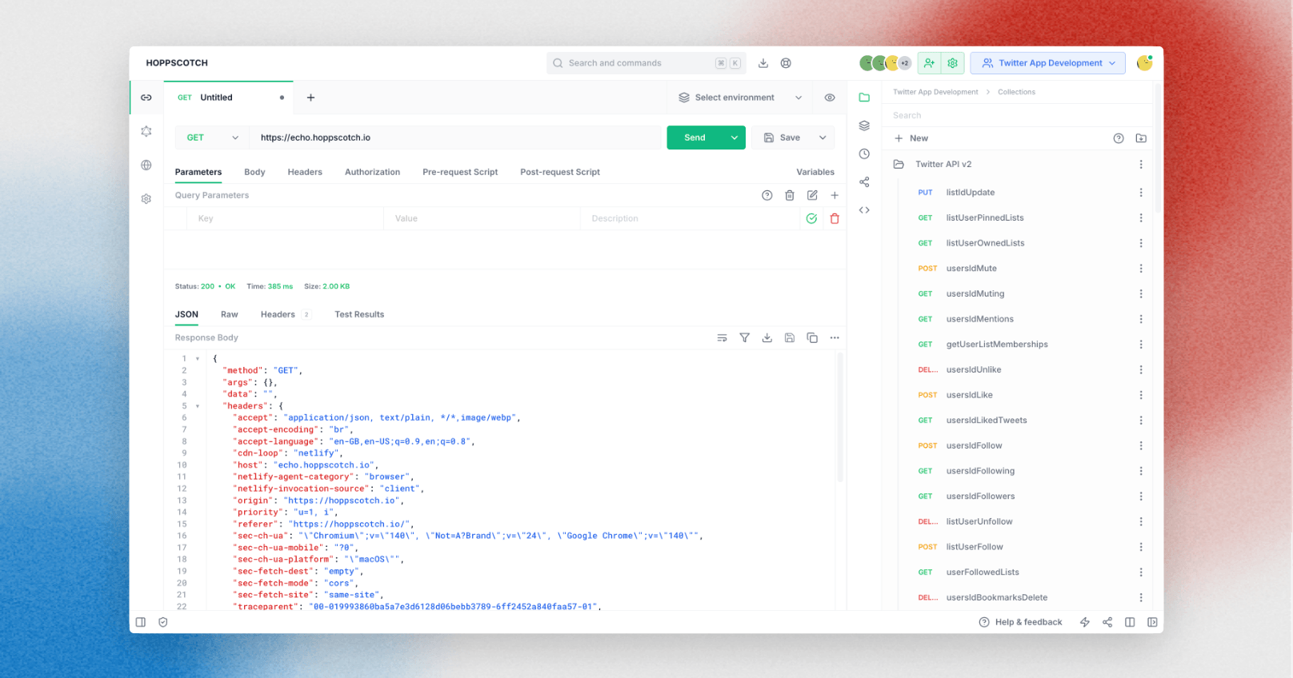Open the GET method dropdown
The height and width of the screenshot is (678, 1293).
coord(212,138)
